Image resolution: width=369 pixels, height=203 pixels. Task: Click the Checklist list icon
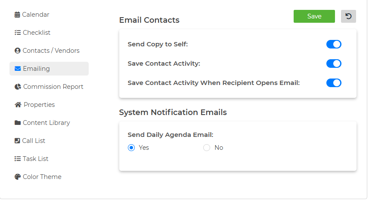coord(17,33)
